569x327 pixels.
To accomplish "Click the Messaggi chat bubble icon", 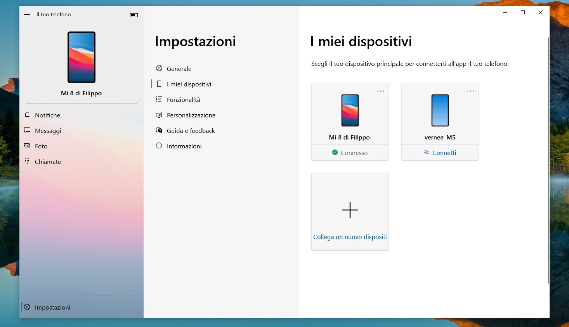I will [x=27, y=130].
